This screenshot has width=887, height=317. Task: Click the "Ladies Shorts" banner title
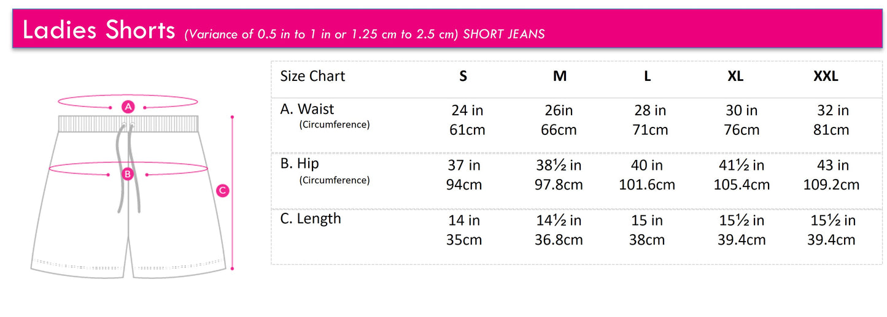tap(99, 31)
